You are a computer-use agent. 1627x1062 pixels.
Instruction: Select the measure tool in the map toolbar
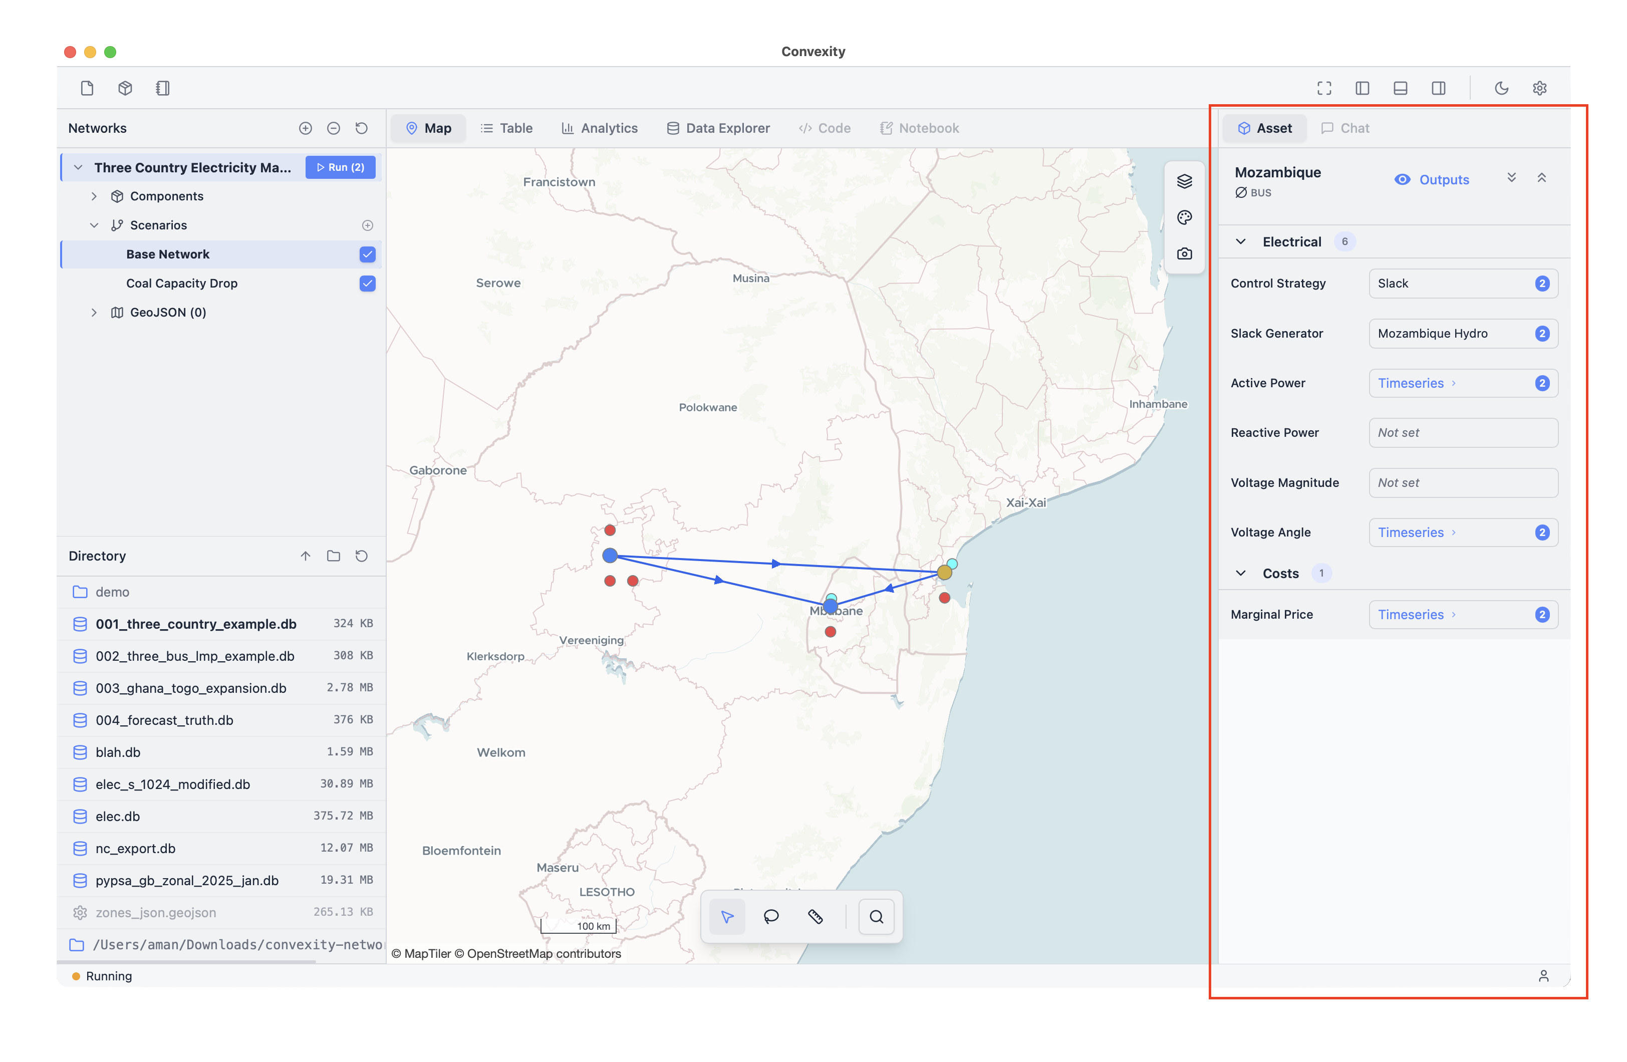[816, 916]
